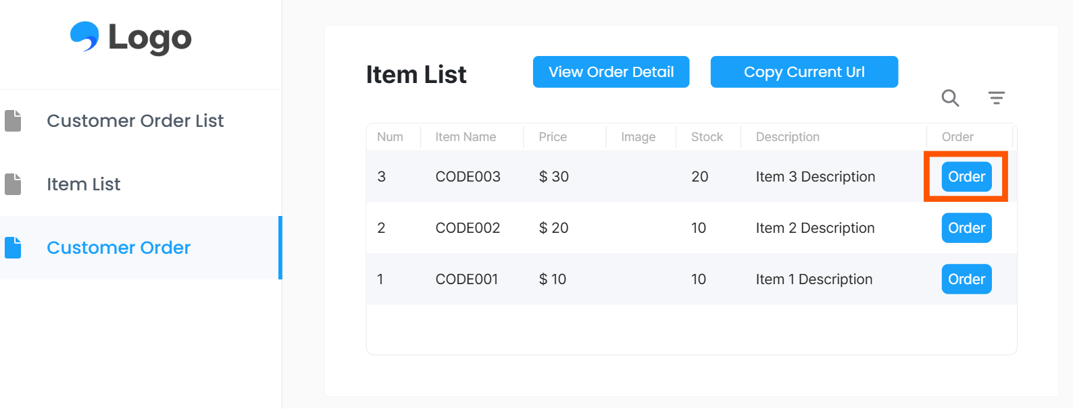Click the Num column header
The height and width of the screenshot is (409, 1073).
[x=390, y=137]
